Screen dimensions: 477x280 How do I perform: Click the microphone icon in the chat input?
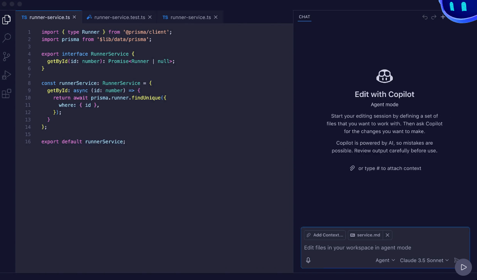308,260
